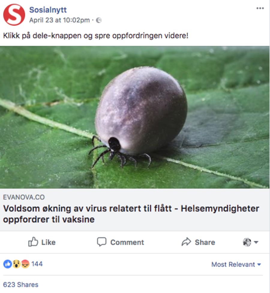
Task: Click the Comment button label
Action: point(127,242)
